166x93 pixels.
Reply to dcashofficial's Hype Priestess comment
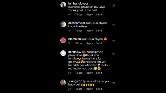point(89,31)
